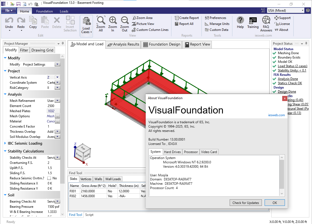Open the Walls tab in Find Tool
Viewport: 312px width, 224px height.
point(98,179)
